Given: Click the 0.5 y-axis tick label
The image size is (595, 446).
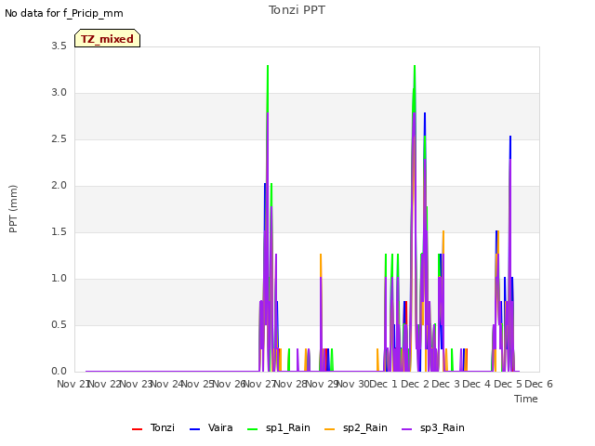Looking at the screenshot, I should pyautogui.click(x=59, y=324).
